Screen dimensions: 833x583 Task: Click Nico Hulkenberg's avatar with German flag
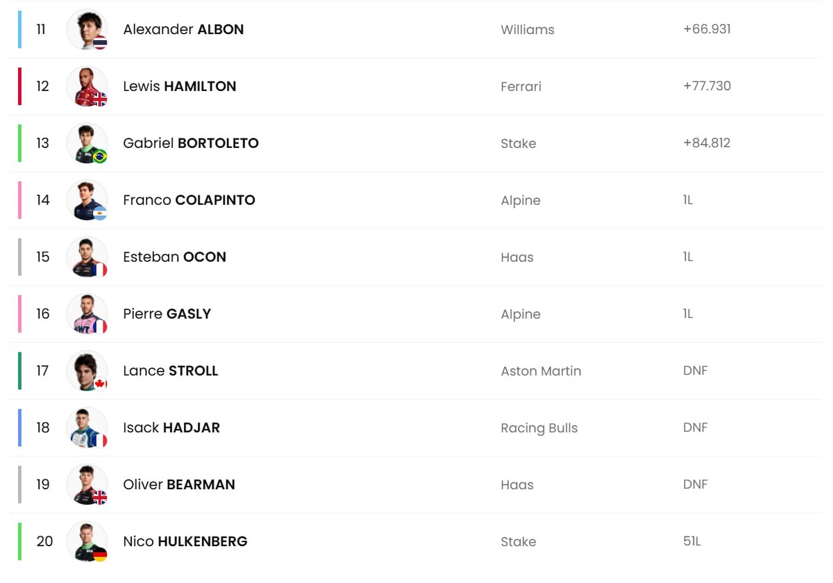click(x=87, y=542)
